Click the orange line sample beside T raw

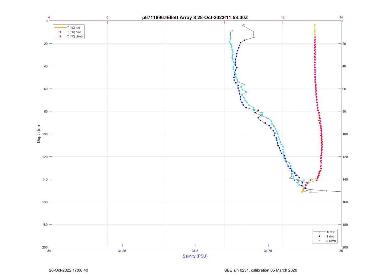(x=60, y=28)
